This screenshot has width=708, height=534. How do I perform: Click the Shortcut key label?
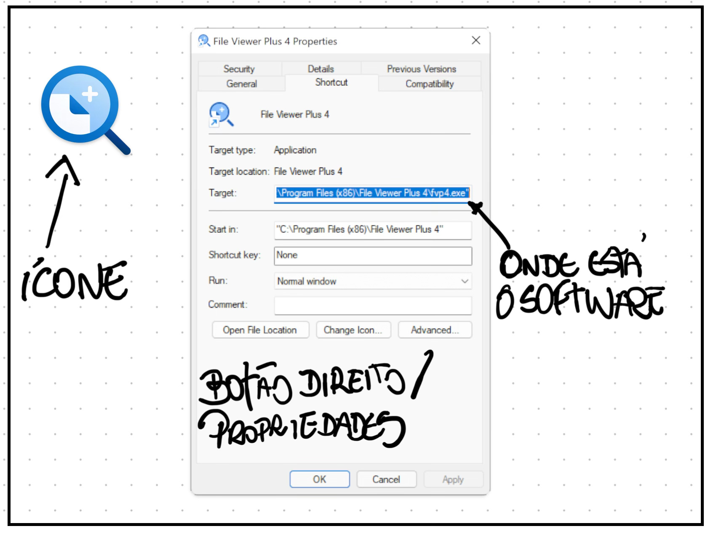tap(235, 255)
